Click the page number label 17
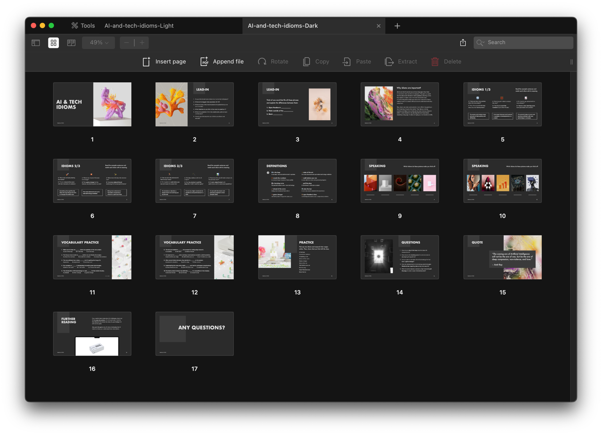Screen dimensions: 602x435 coord(195,369)
